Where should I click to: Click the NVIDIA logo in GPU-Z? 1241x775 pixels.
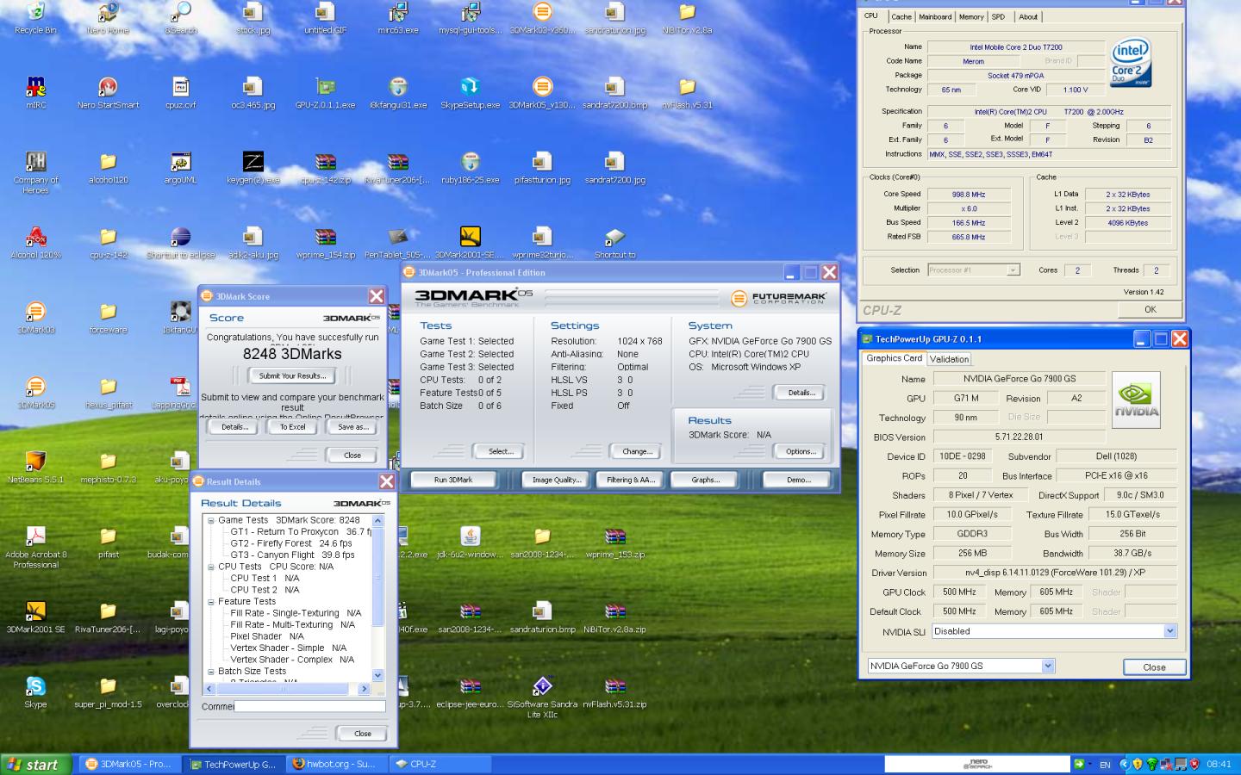pyautogui.click(x=1136, y=400)
